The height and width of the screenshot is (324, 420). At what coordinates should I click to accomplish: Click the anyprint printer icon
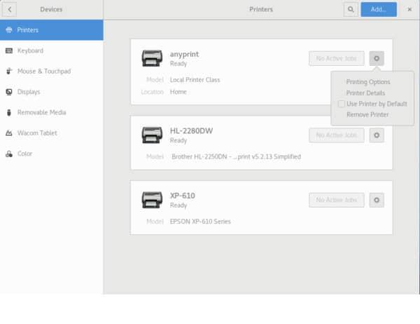pyautogui.click(x=152, y=58)
